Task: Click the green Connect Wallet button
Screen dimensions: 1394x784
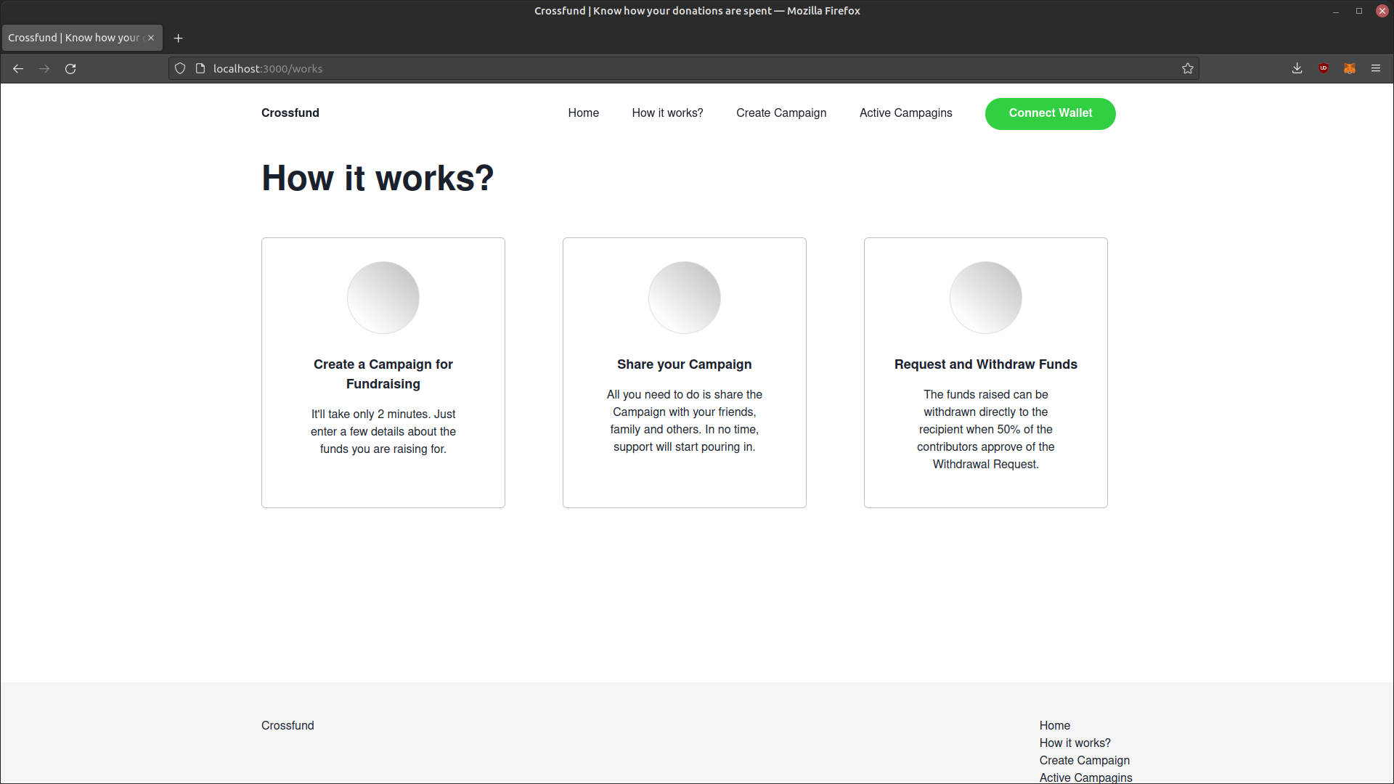Action: pos(1051,114)
